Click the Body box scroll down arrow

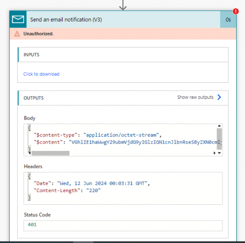(220, 153)
